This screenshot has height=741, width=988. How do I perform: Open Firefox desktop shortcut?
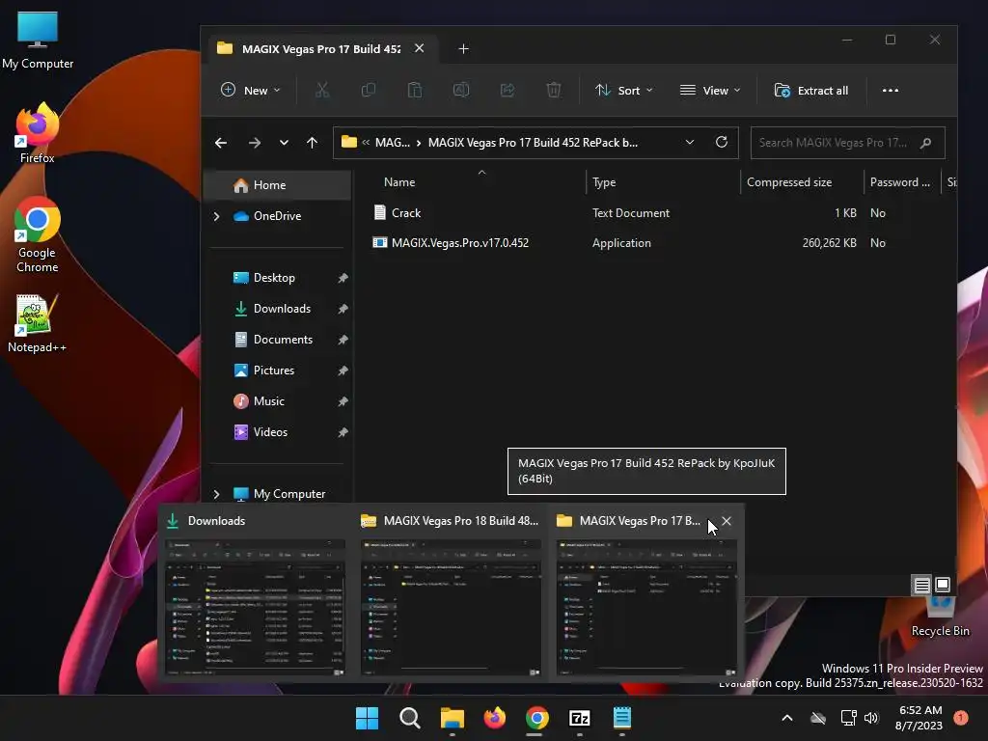(x=38, y=133)
